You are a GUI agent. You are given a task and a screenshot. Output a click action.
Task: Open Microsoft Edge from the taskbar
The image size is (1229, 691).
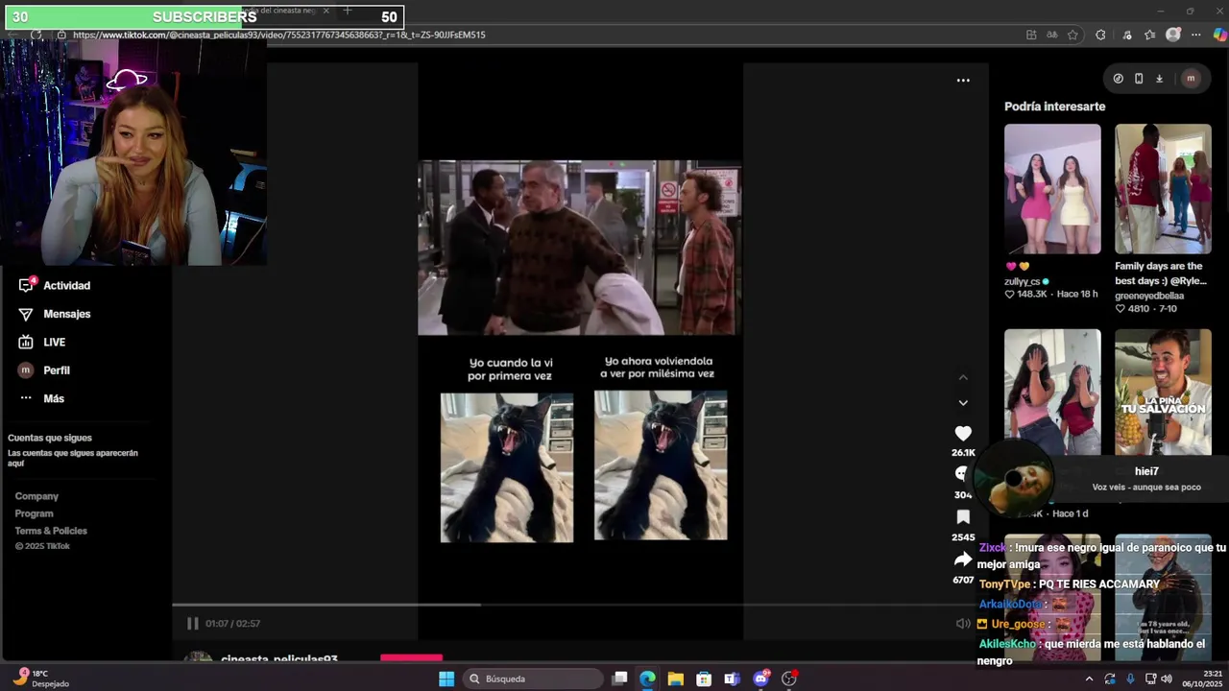pos(648,679)
